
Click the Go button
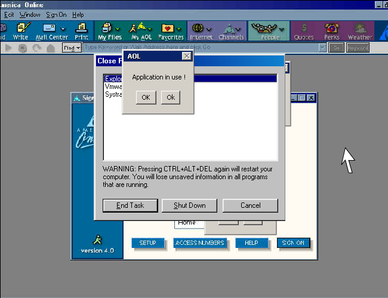click(336, 48)
